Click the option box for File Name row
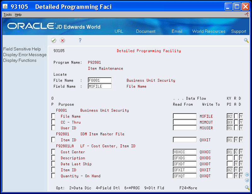 pos(53,116)
